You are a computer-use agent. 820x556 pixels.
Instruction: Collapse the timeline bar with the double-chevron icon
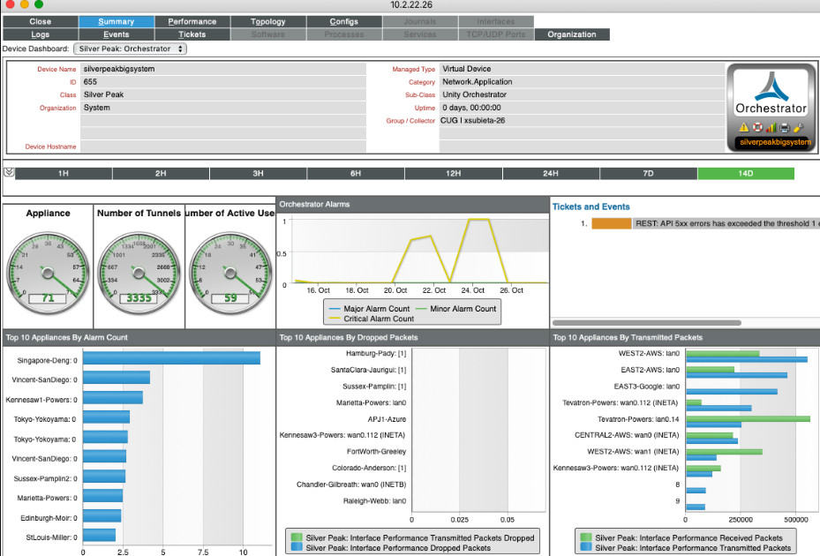pos(10,173)
